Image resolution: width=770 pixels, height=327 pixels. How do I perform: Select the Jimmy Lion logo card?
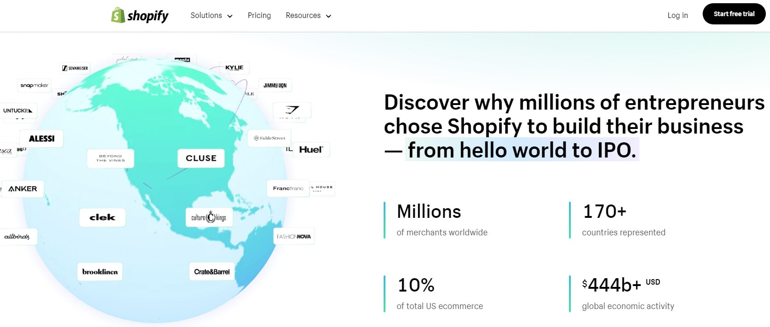coord(275,86)
